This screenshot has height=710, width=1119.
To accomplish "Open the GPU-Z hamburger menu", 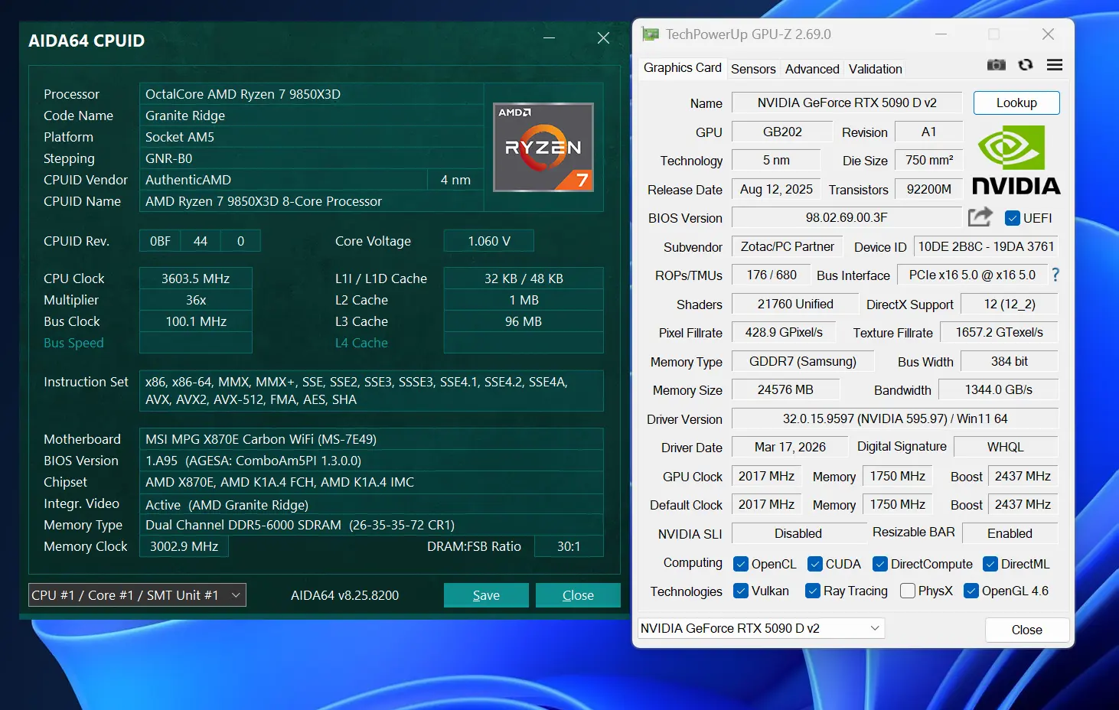I will [1055, 65].
